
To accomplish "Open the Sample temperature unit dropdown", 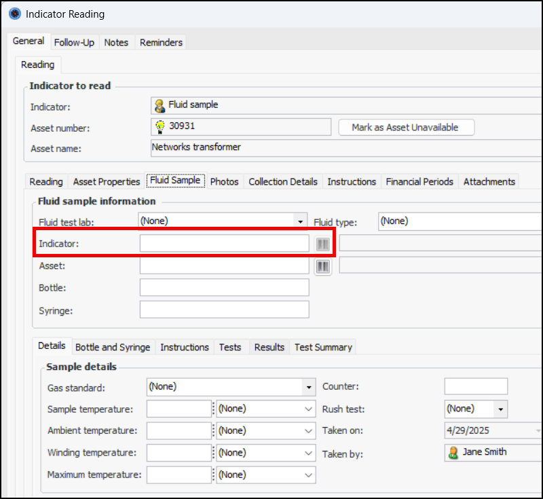I will click(x=309, y=409).
